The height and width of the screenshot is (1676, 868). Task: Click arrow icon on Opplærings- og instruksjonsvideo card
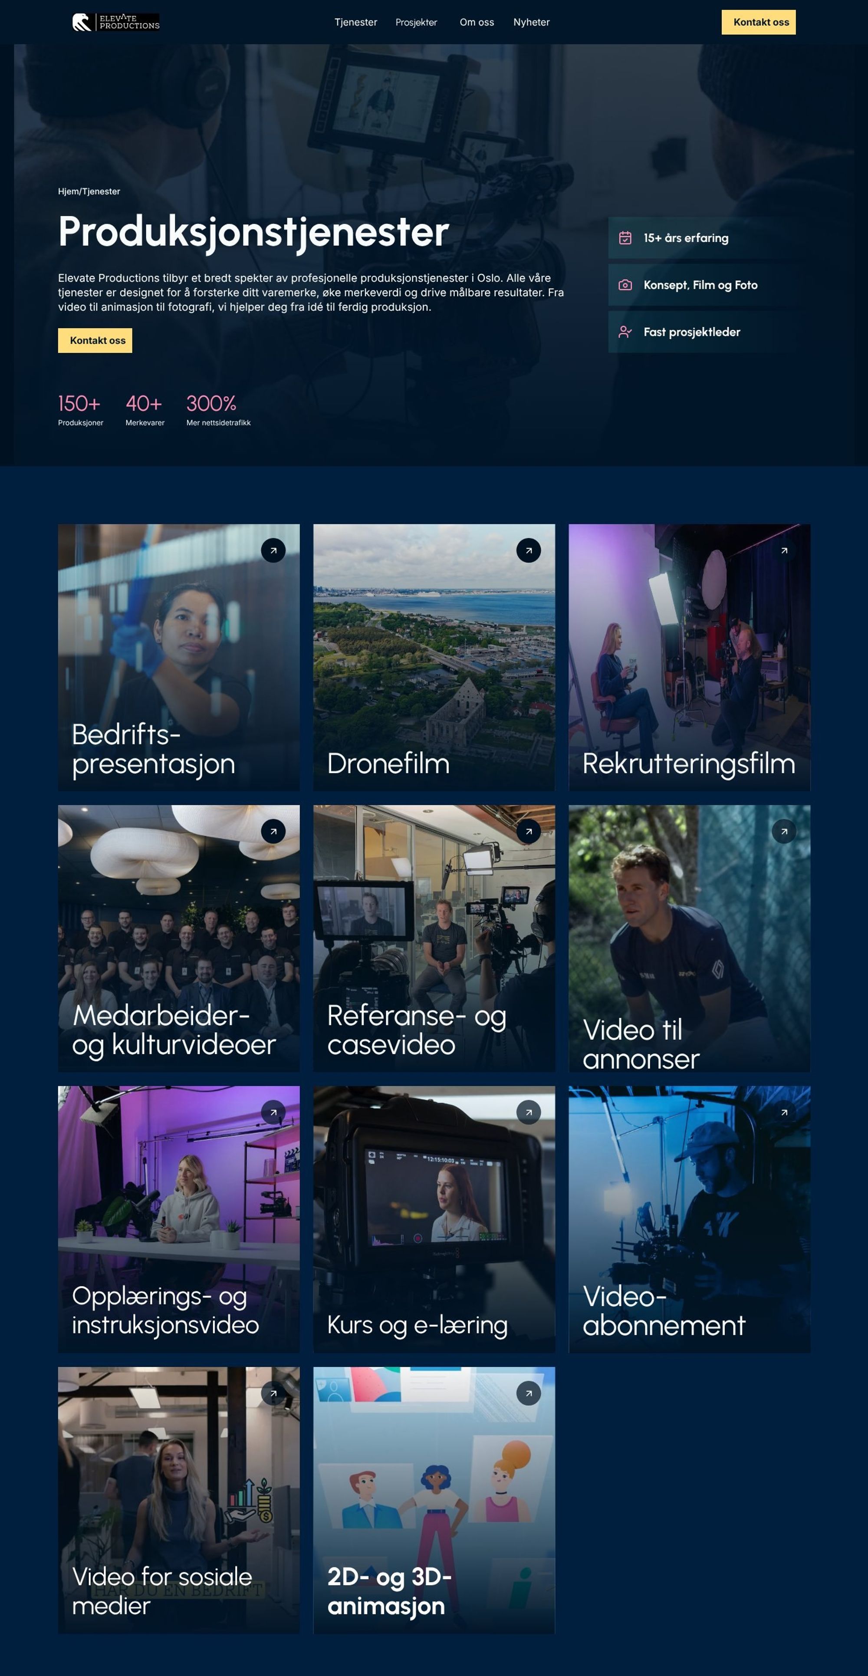pyautogui.click(x=273, y=1113)
